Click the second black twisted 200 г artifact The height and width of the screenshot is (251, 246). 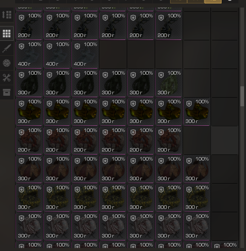tap(57, 26)
